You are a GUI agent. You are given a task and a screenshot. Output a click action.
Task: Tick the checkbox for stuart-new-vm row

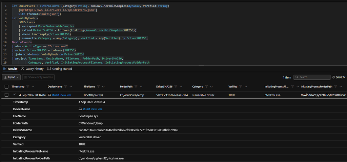pyautogui.click(x=7, y=95)
